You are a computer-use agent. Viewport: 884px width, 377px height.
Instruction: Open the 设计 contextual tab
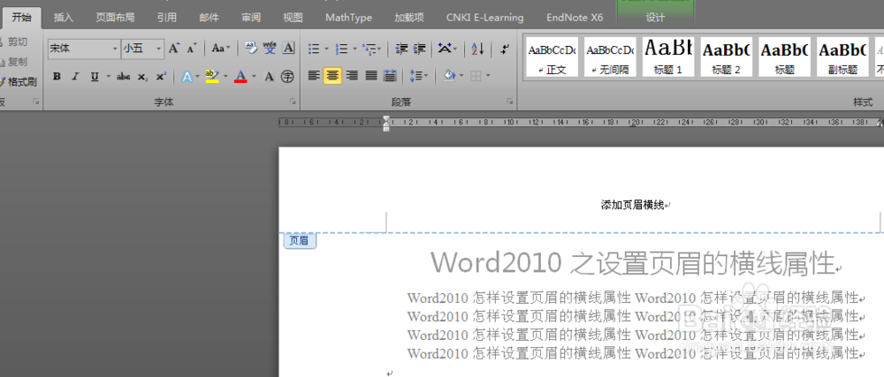[x=655, y=18]
